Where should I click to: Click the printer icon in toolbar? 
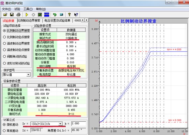(19, 15)
